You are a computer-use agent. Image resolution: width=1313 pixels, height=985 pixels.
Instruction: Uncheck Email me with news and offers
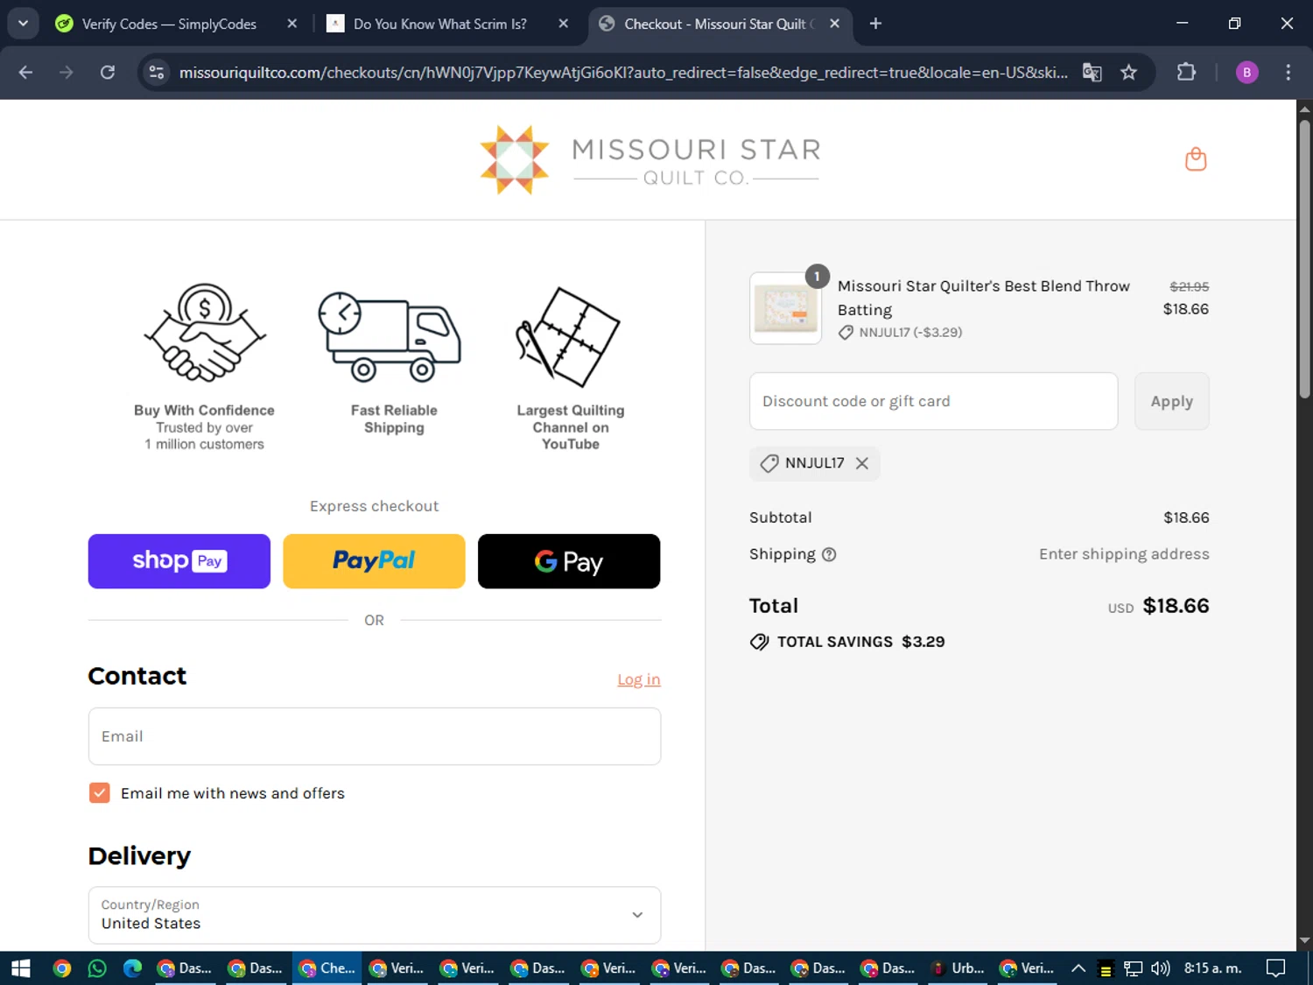(100, 793)
